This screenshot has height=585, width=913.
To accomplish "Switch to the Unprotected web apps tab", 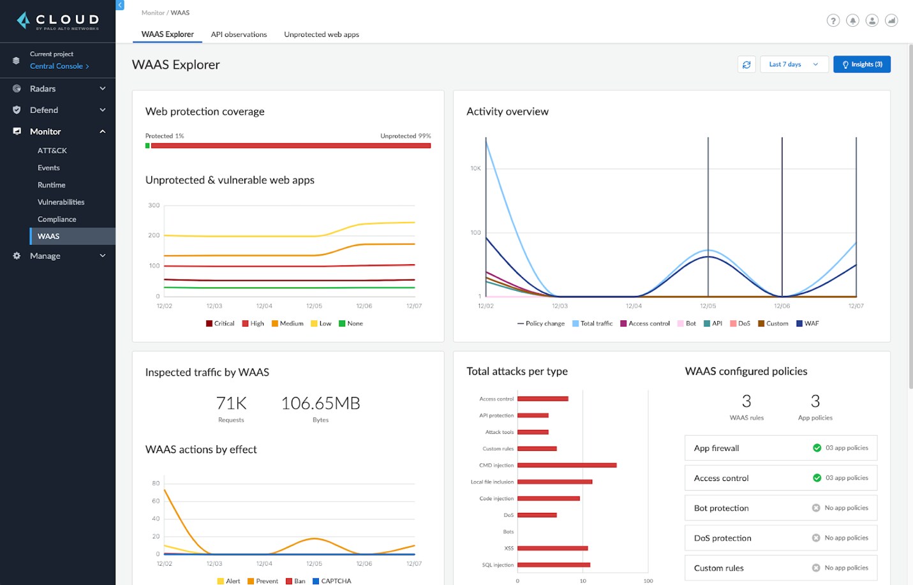I will tap(322, 34).
